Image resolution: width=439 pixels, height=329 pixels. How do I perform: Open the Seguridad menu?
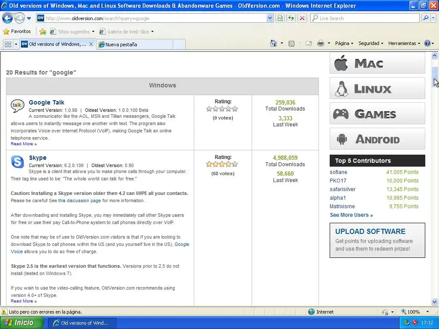[x=371, y=43]
